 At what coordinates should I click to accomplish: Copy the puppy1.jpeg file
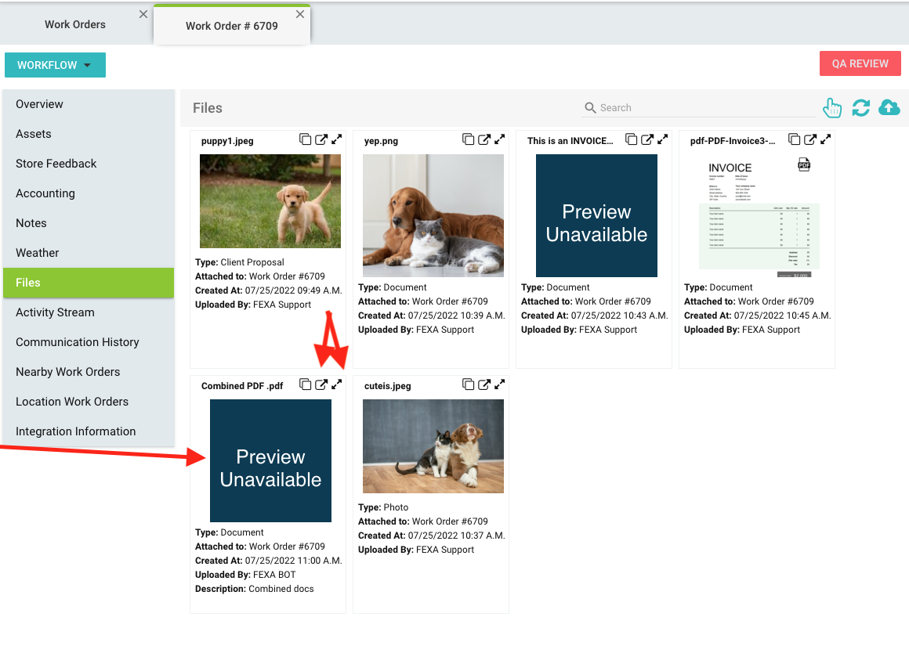coord(306,139)
